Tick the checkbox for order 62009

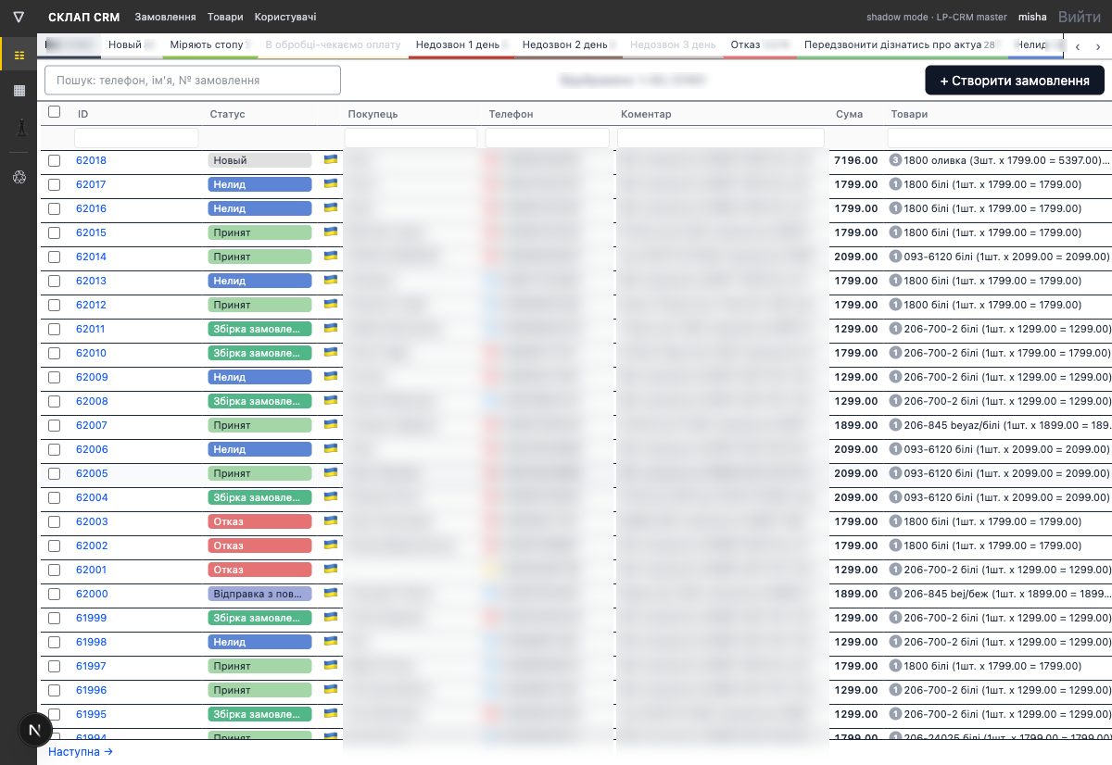[x=55, y=377]
